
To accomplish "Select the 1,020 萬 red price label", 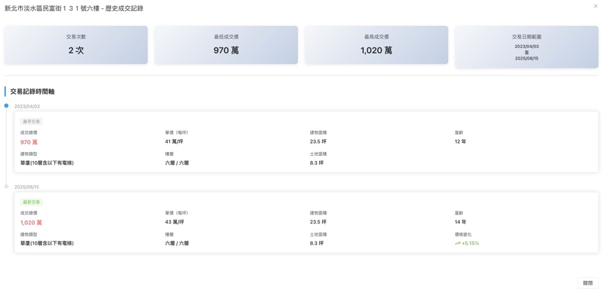I will [x=31, y=222].
